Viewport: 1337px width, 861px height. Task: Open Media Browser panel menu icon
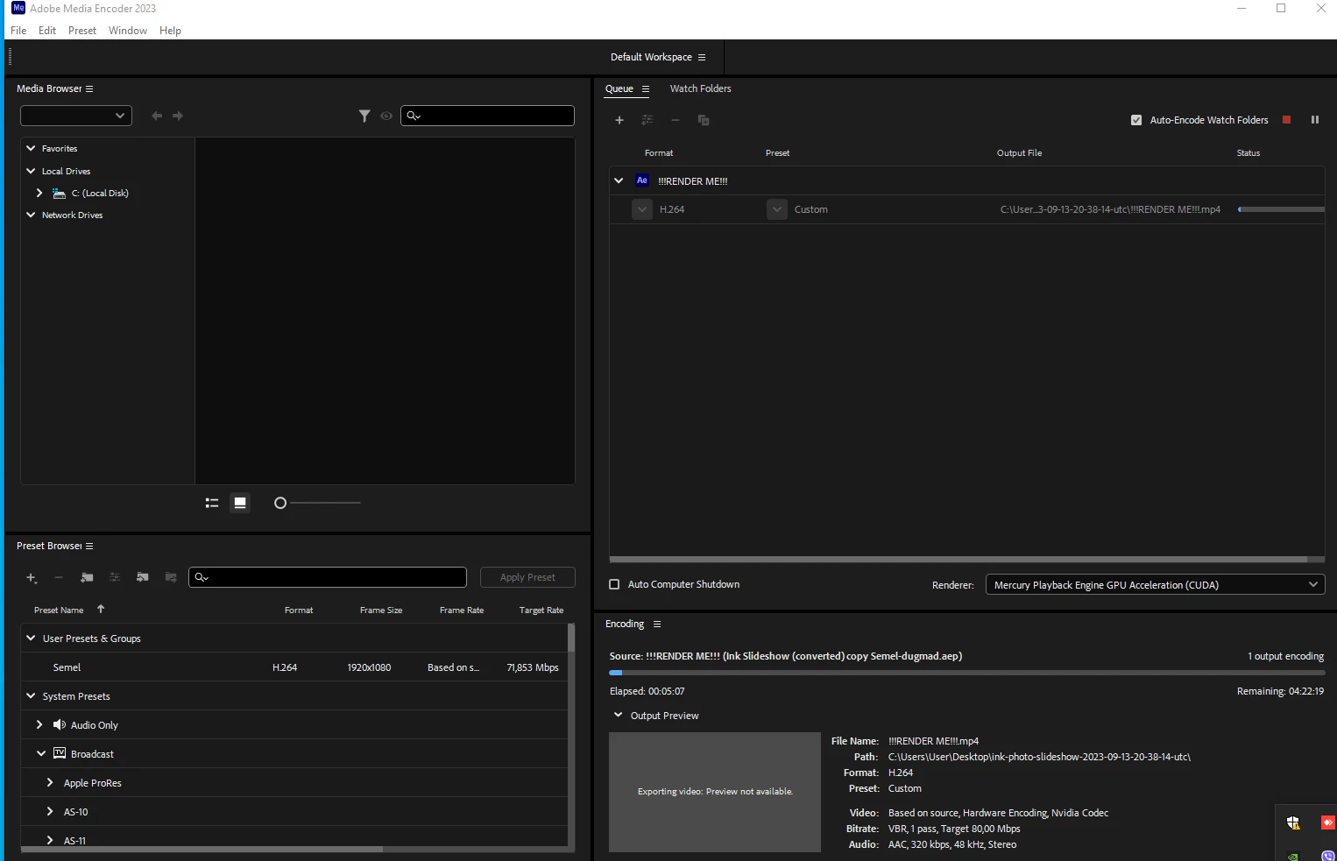click(x=89, y=89)
